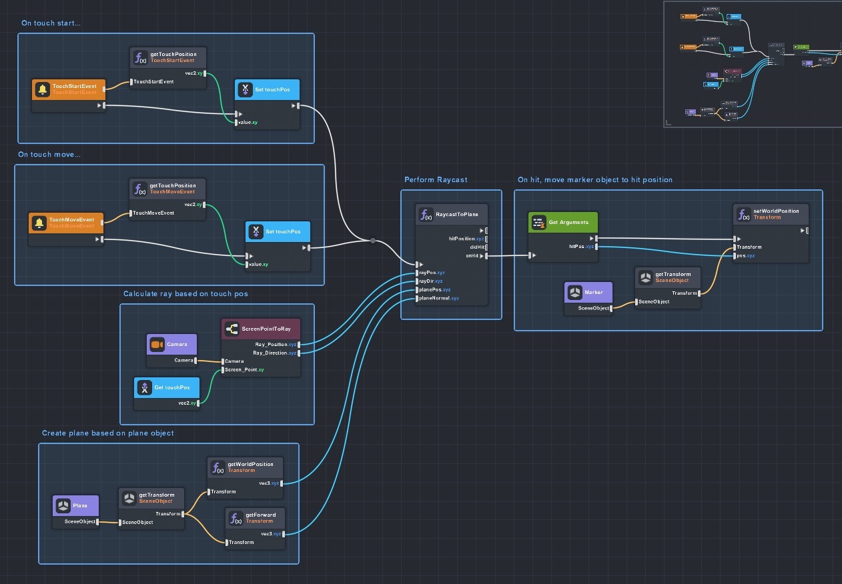Select the 'On touch move...' group label
Viewport: 842px width, 584px height.
click(x=49, y=155)
